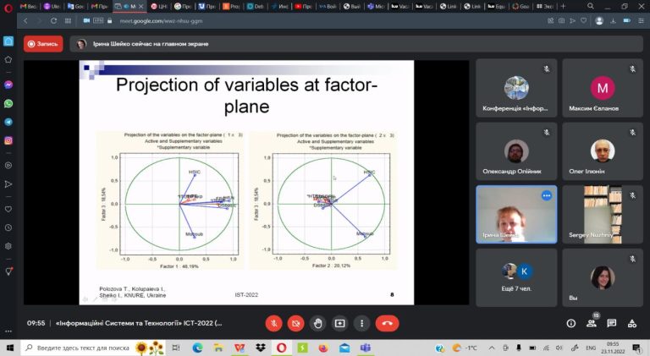Turn on the camera in Meet
Image resolution: width=650 pixels, height=356 pixels.
pyautogui.click(x=295, y=323)
